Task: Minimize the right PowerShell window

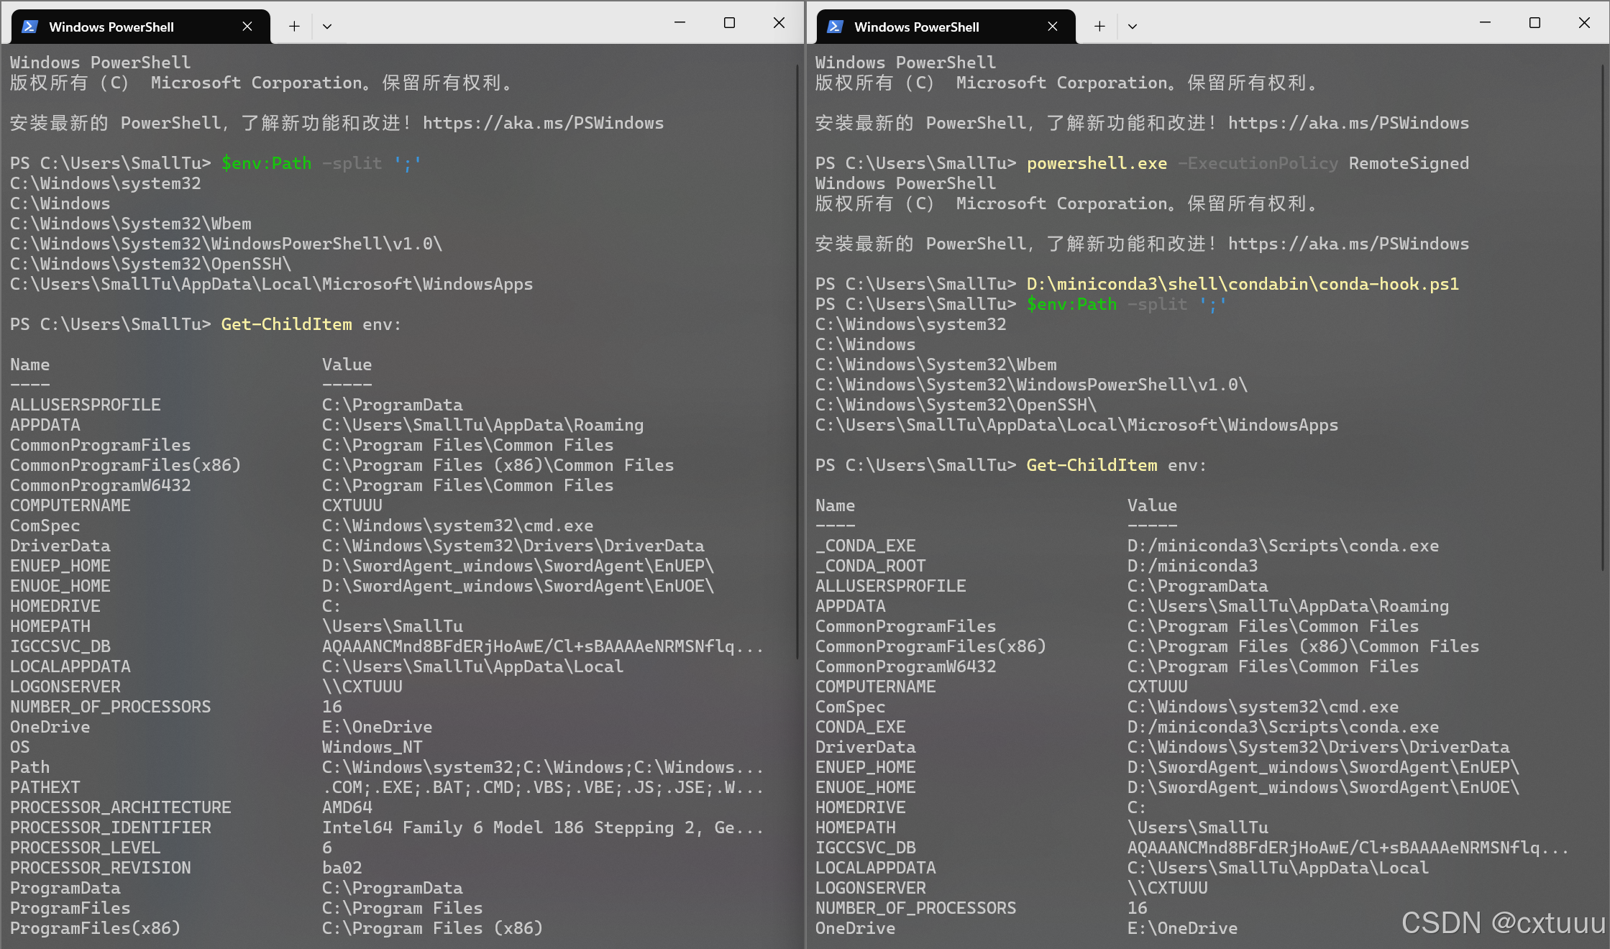Action: pyautogui.click(x=1485, y=23)
